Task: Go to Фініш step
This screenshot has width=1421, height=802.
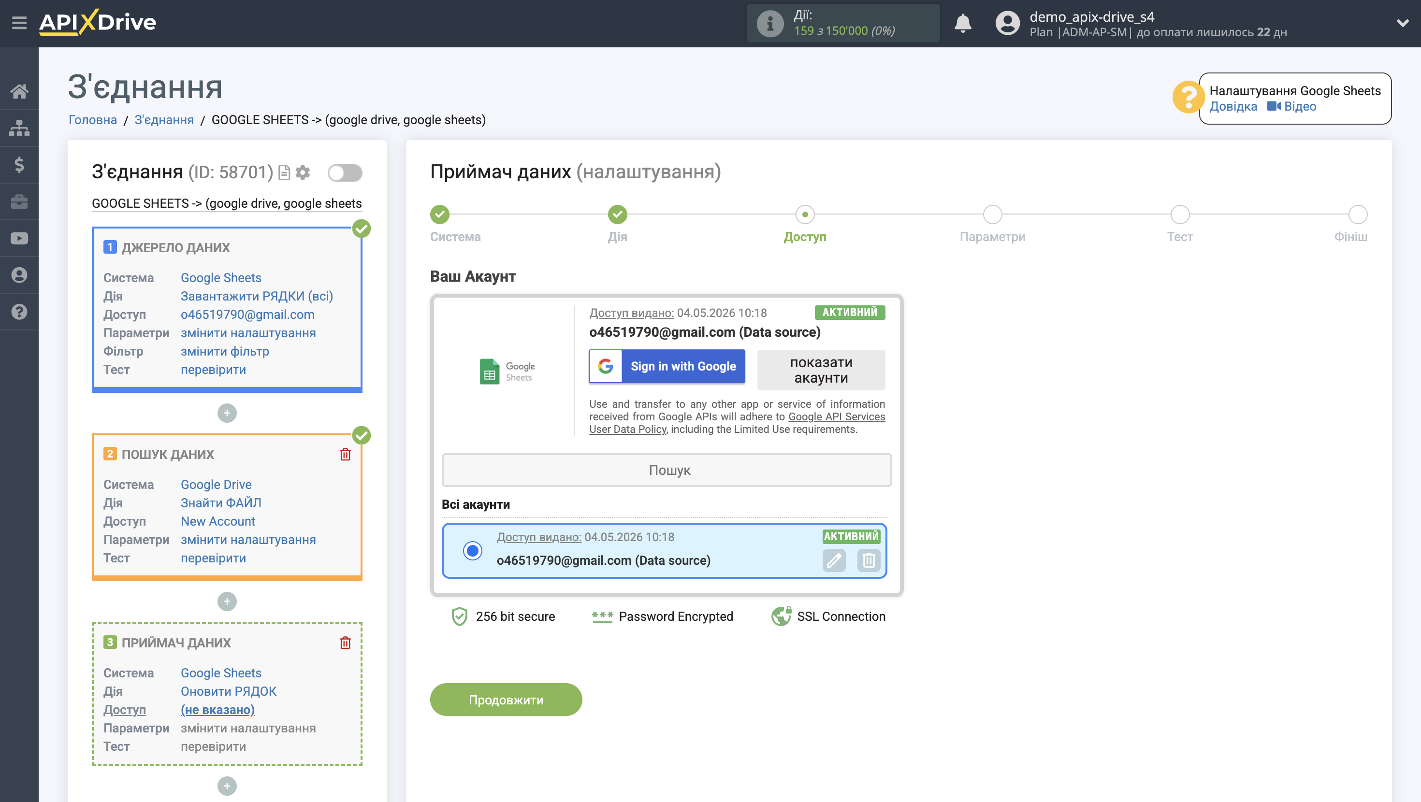Action: click(1358, 214)
